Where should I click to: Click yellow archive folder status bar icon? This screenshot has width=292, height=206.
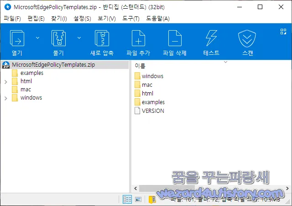(152, 200)
